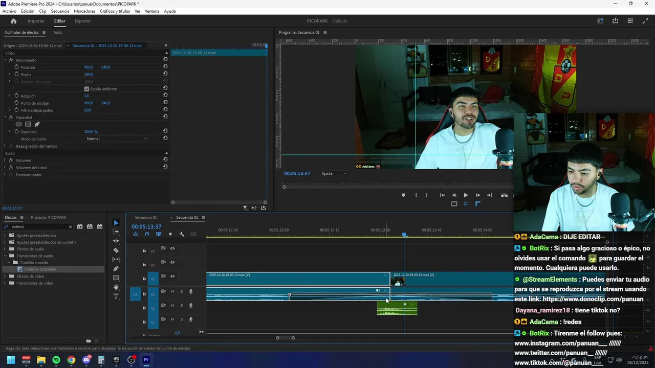Viewport: 655px width, 368px height.
Task: Expand the Transiciones de vídeo folder
Action: click(5, 283)
